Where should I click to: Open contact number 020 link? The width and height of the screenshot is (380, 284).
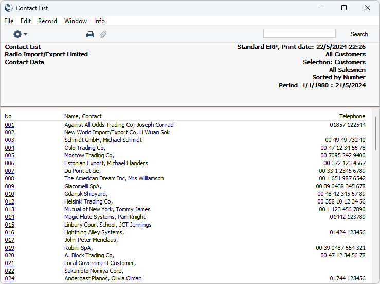click(9, 255)
